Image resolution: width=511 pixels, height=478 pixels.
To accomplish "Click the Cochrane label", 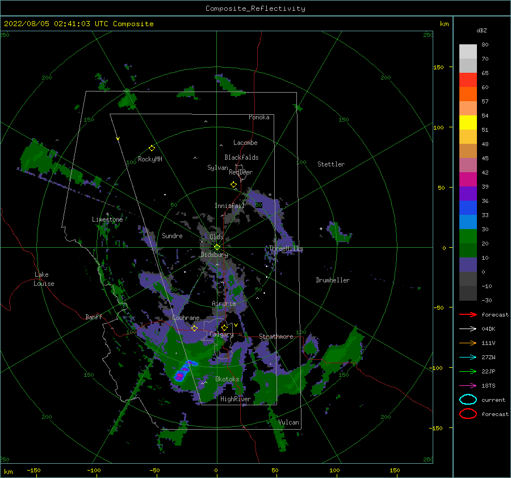I will pos(186,318).
